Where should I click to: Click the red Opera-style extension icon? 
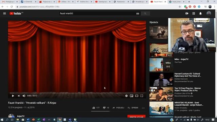(x=190, y=7)
